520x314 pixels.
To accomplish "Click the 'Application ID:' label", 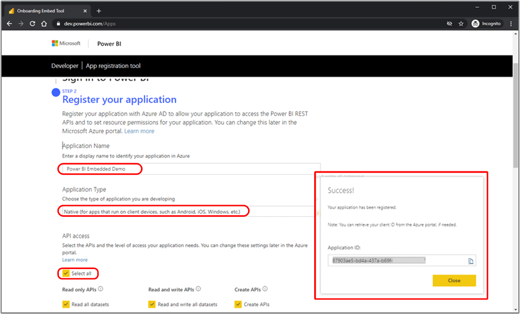I will pyautogui.click(x=344, y=247).
